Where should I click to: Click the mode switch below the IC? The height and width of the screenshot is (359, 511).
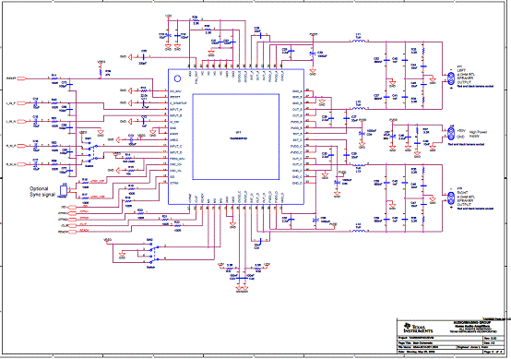click(x=151, y=254)
